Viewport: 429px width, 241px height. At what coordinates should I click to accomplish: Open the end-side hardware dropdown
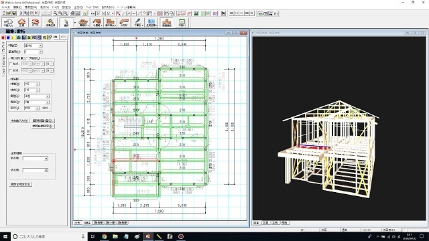pos(36,170)
